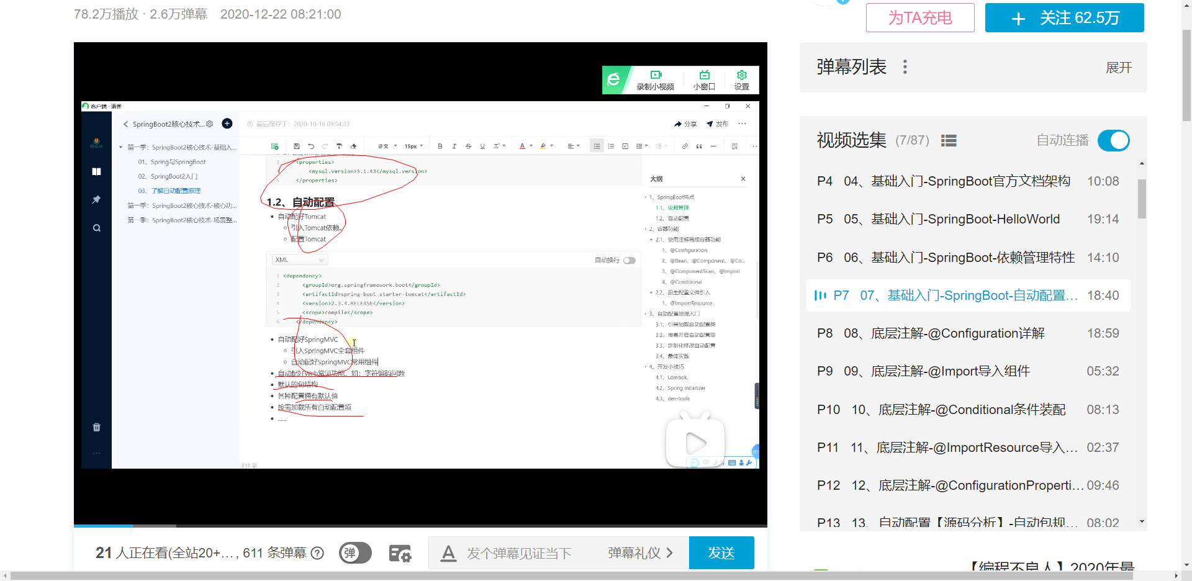Viewport: 1192px width, 581px height.
Task: Click the Undo icon in editor toolbar
Action: point(311,146)
